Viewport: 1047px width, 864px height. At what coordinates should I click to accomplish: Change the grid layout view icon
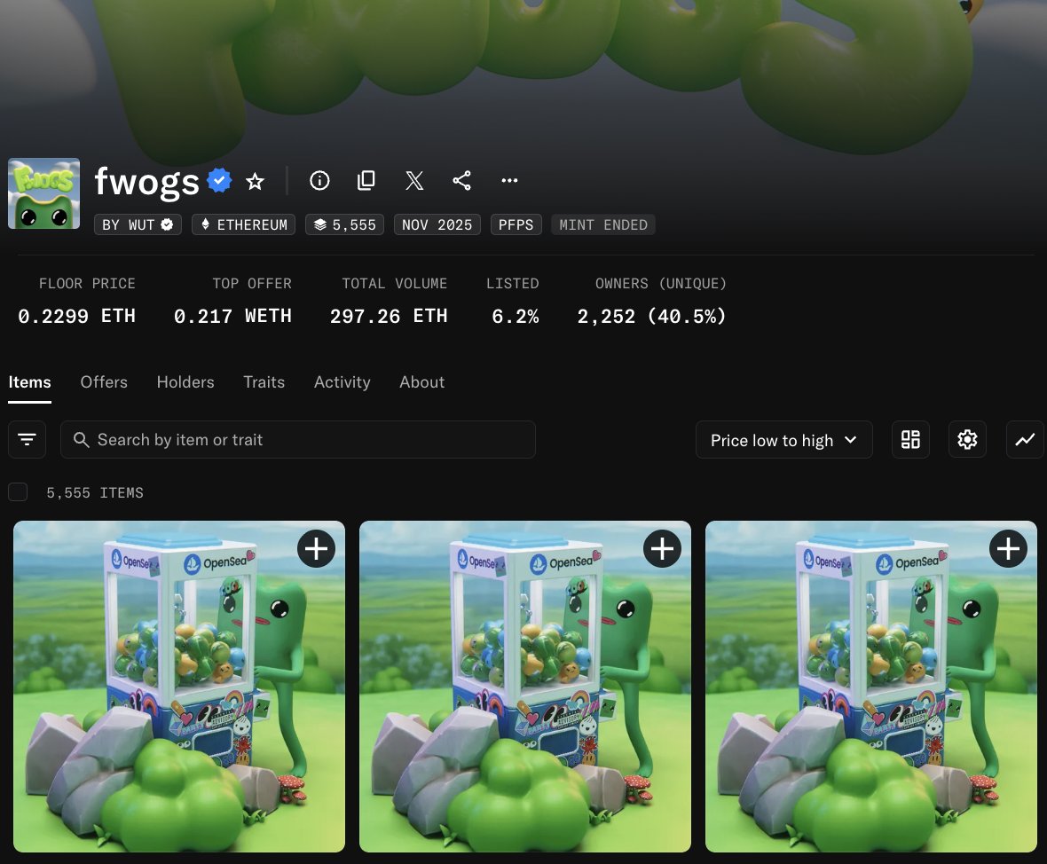[910, 439]
